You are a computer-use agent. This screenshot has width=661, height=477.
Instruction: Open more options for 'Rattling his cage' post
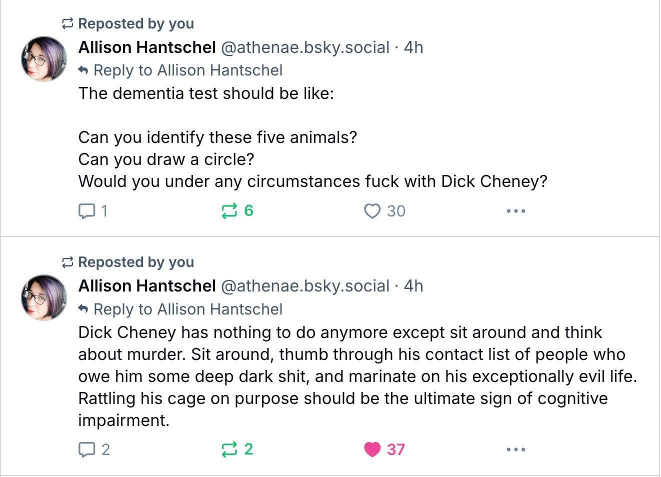[x=515, y=449]
